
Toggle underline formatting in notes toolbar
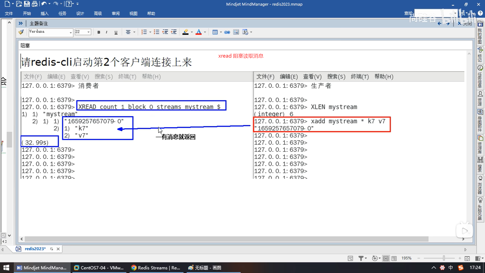116,32
